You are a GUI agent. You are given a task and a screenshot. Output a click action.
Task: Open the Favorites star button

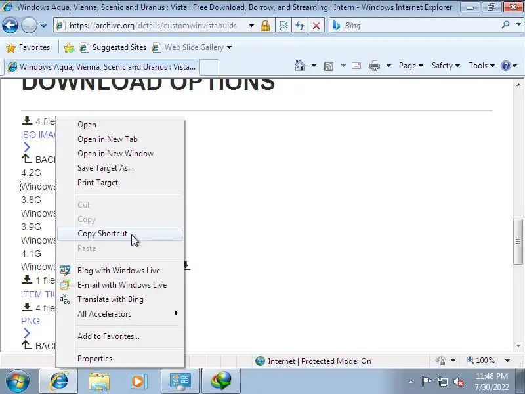[x=28, y=47]
